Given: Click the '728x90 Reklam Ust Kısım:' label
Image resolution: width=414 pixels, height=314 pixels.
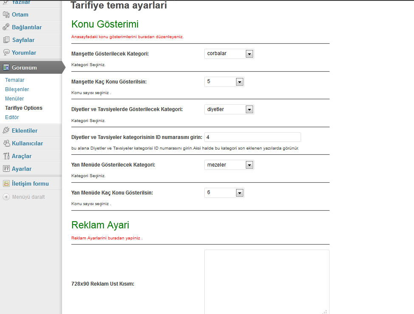Looking at the screenshot, I should (x=103, y=284).
